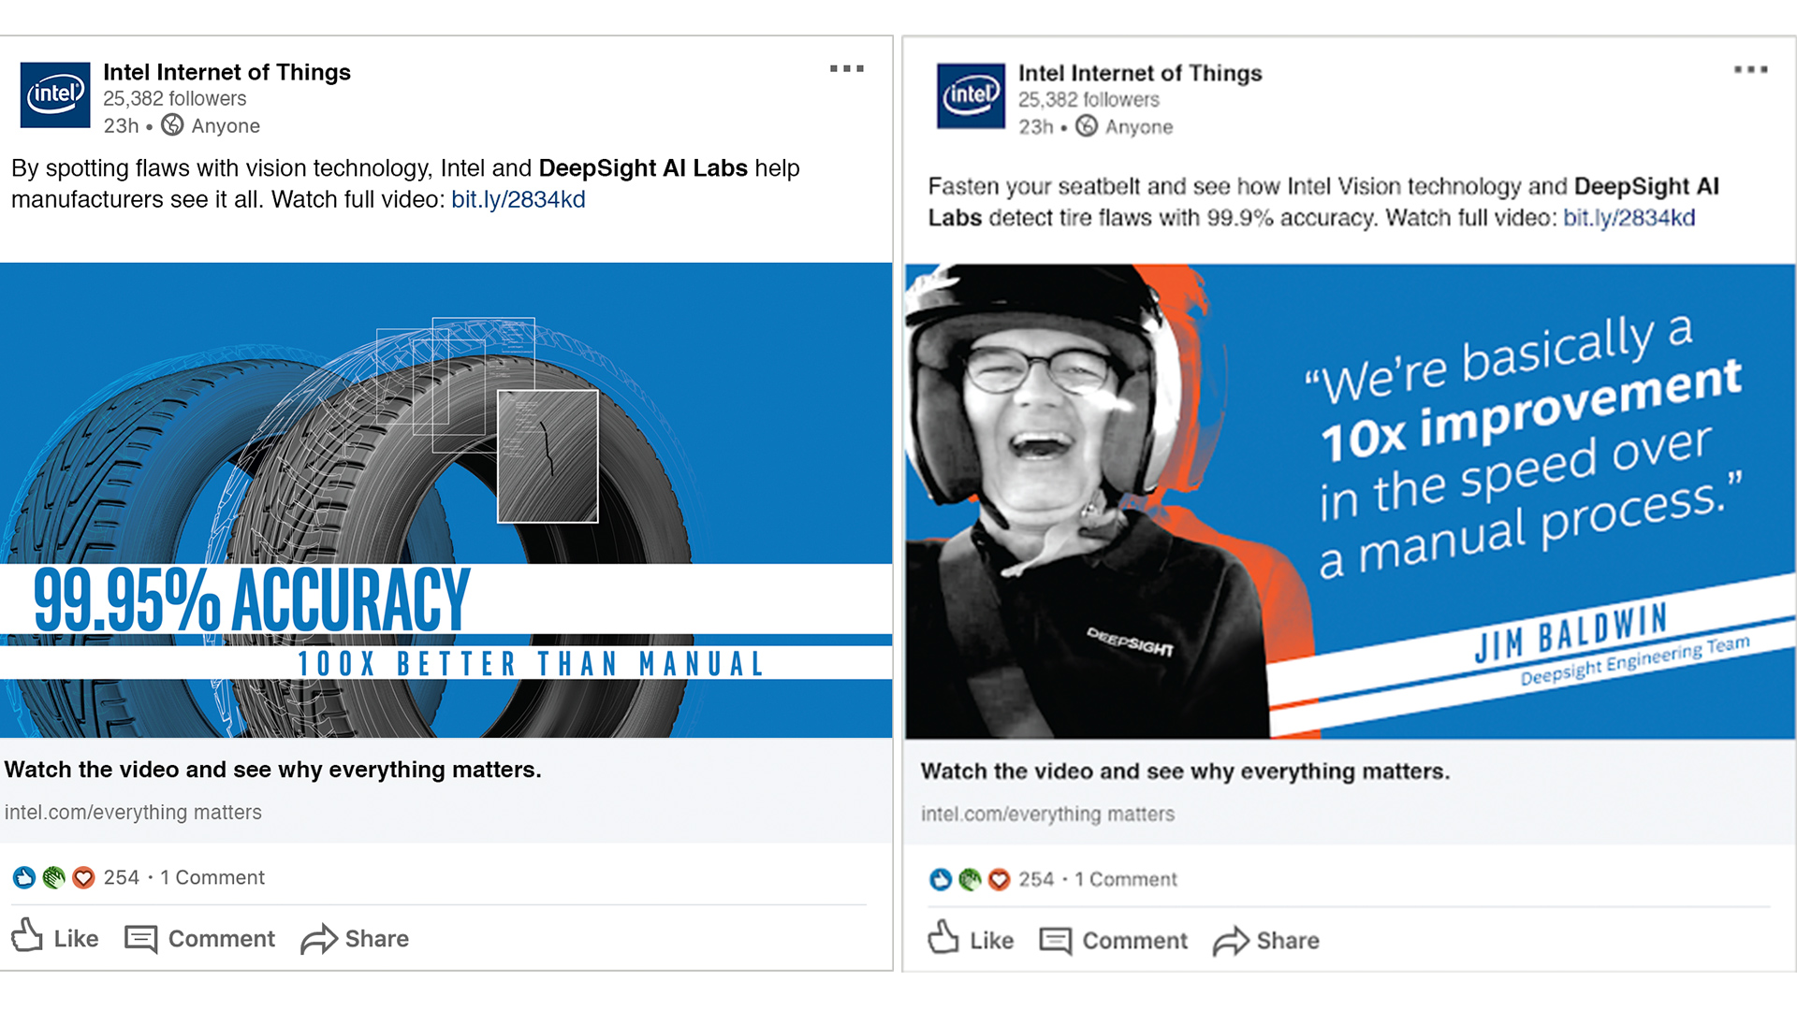The height and width of the screenshot is (1010, 1797).
Task: Click the blue like reaction icon on the left post
Action: [x=24, y=877]
